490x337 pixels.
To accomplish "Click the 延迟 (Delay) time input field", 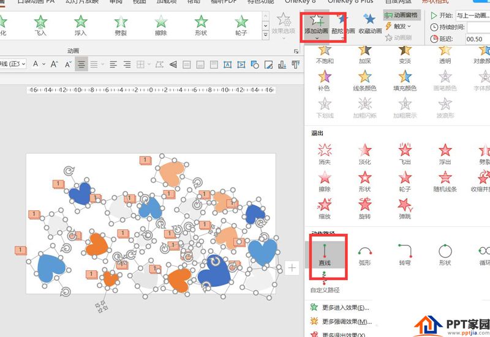I will point(477,39).
